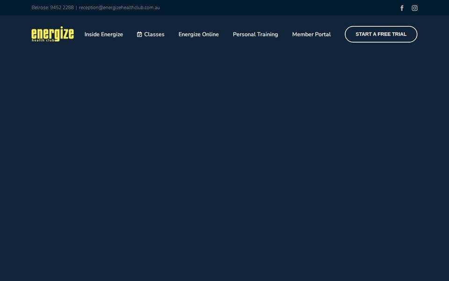Click the Start a Free Trial button

coord(381,34)
